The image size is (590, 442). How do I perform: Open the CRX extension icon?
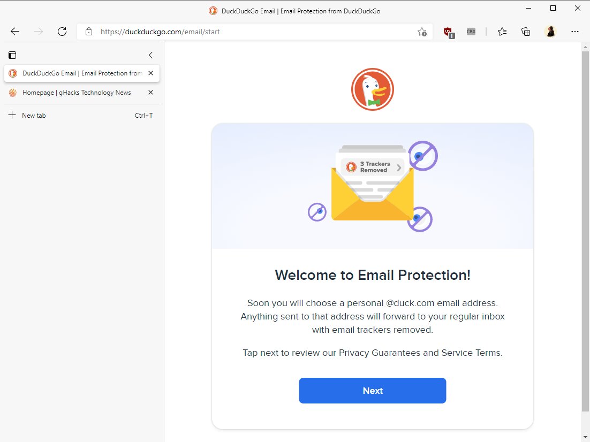[x=471, y=32]
